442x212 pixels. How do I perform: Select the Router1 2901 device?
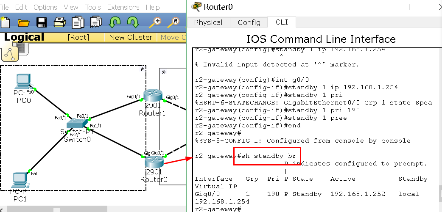point(153,96)
